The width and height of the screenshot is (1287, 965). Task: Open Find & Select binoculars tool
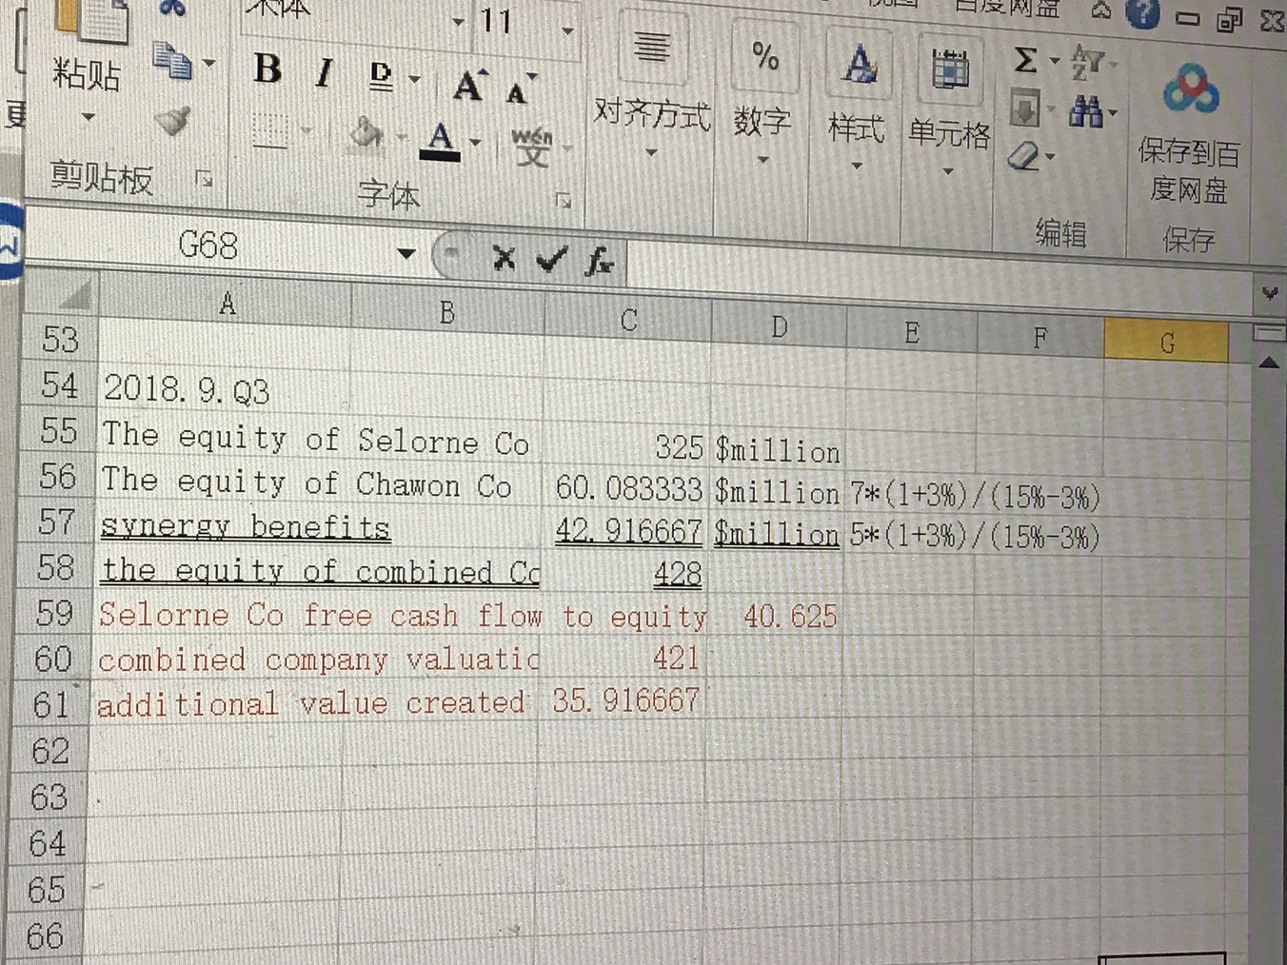1085,112
